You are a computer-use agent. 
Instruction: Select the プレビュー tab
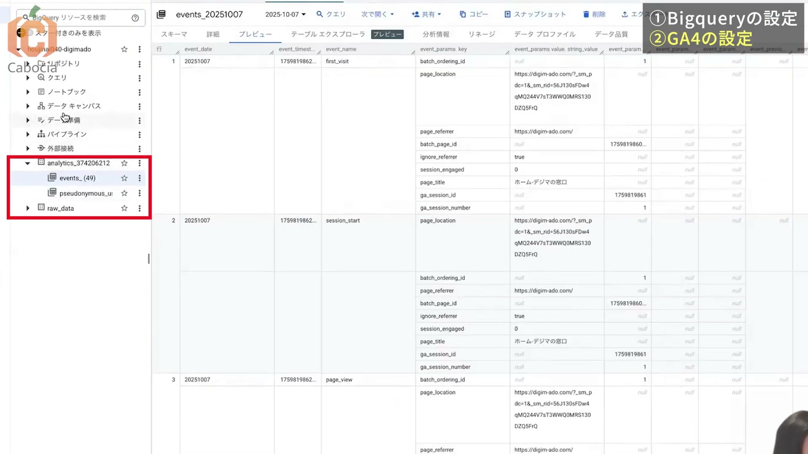point(255,34)
